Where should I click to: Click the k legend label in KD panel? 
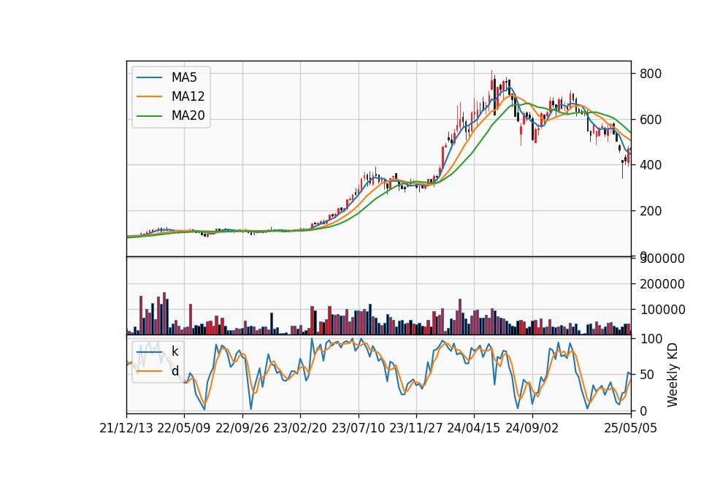tap(175, 351)
